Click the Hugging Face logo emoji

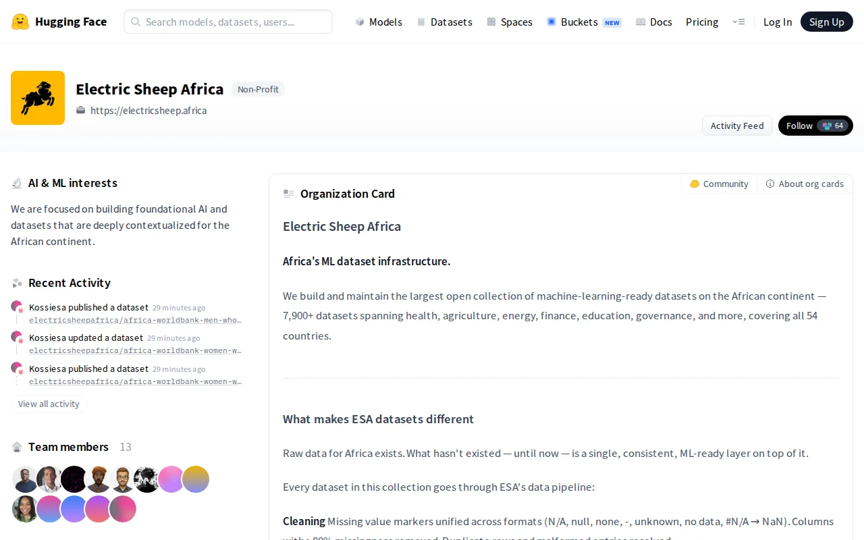20,22
